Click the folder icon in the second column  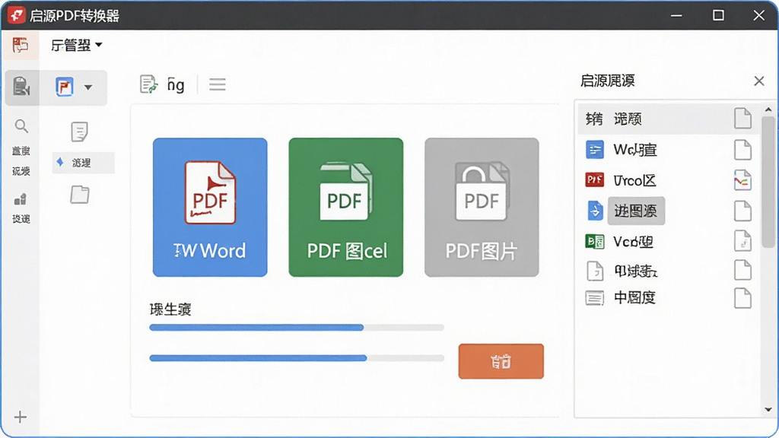pyautogui.click(x=79, y=194)
